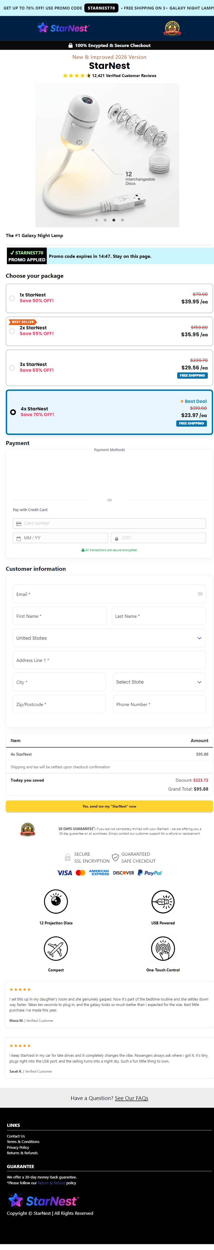Image resolution: width=214 pixels, height=1250 pixels.
Task: Select the 1x StarNest package radio
Action: [x=12, y=299]
